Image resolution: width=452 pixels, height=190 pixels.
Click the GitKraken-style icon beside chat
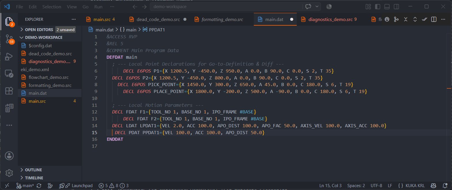329,7
